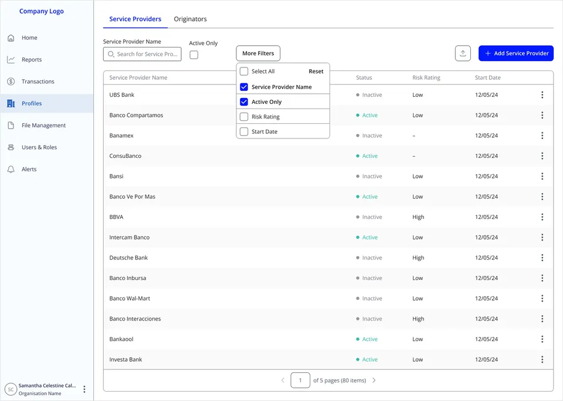Open row actions menu for Investa Bank
The image size is (563, 401).
click(x=542, y=359)
